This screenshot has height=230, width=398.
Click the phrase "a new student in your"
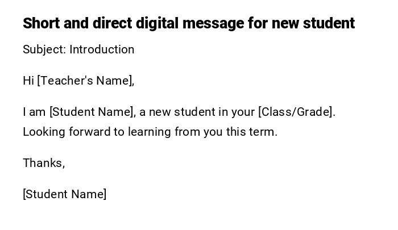coord(198,112)
